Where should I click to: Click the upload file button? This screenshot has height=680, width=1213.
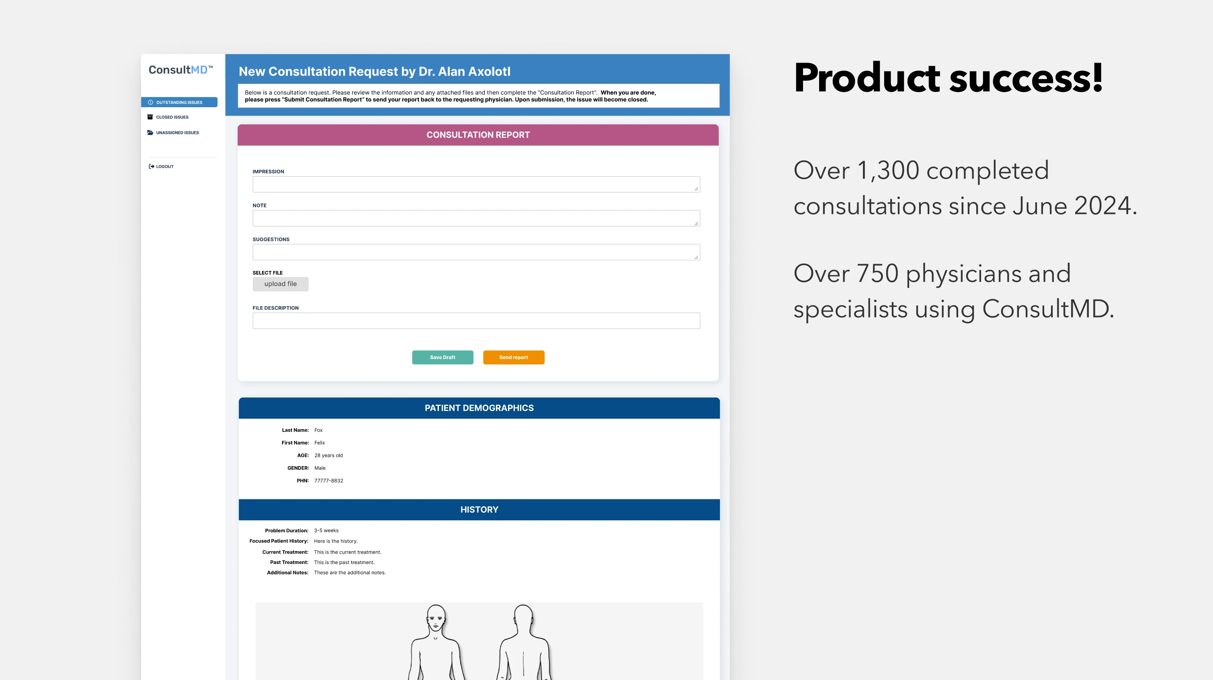click(x=280, y=284)
